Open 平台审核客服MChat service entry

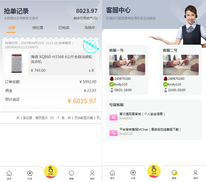click(150, 130)
